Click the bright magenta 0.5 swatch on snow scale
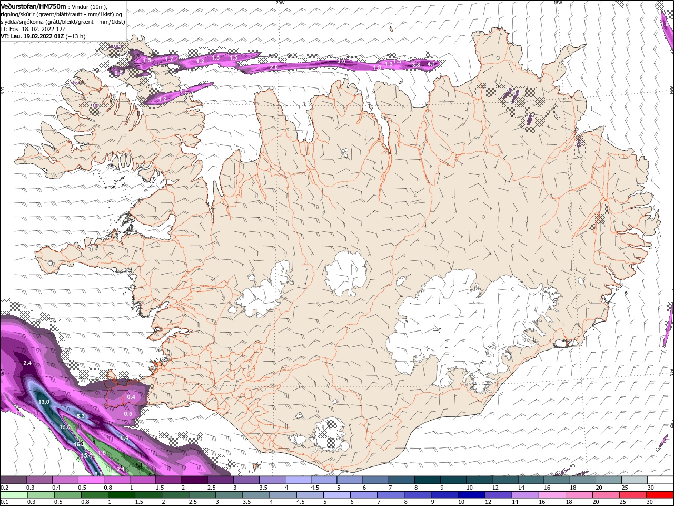The width and height of the screenshot is (674, 506). point(92,480)
